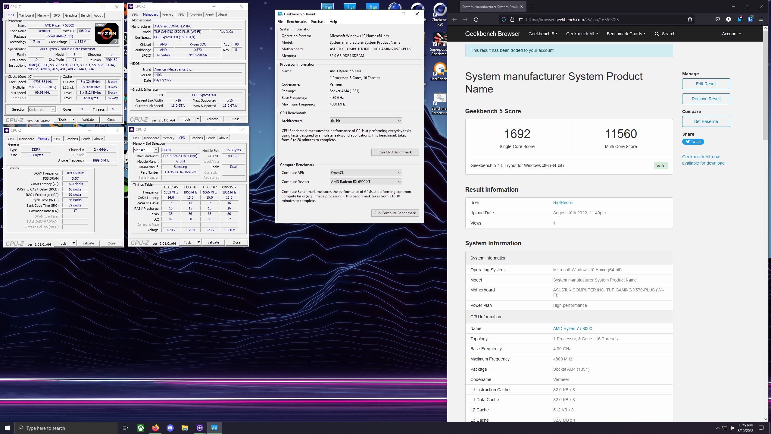The width and height of the screenshot is (771, 434).
Task: Launch Discord from the taskbar
Action: click(170, 428)
